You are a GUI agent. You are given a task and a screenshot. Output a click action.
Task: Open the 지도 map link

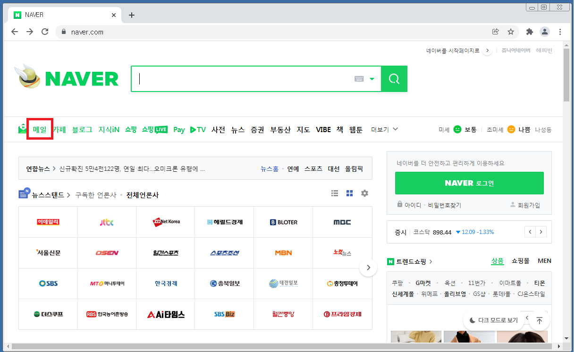pyautogui.click(x=303, y=129)
